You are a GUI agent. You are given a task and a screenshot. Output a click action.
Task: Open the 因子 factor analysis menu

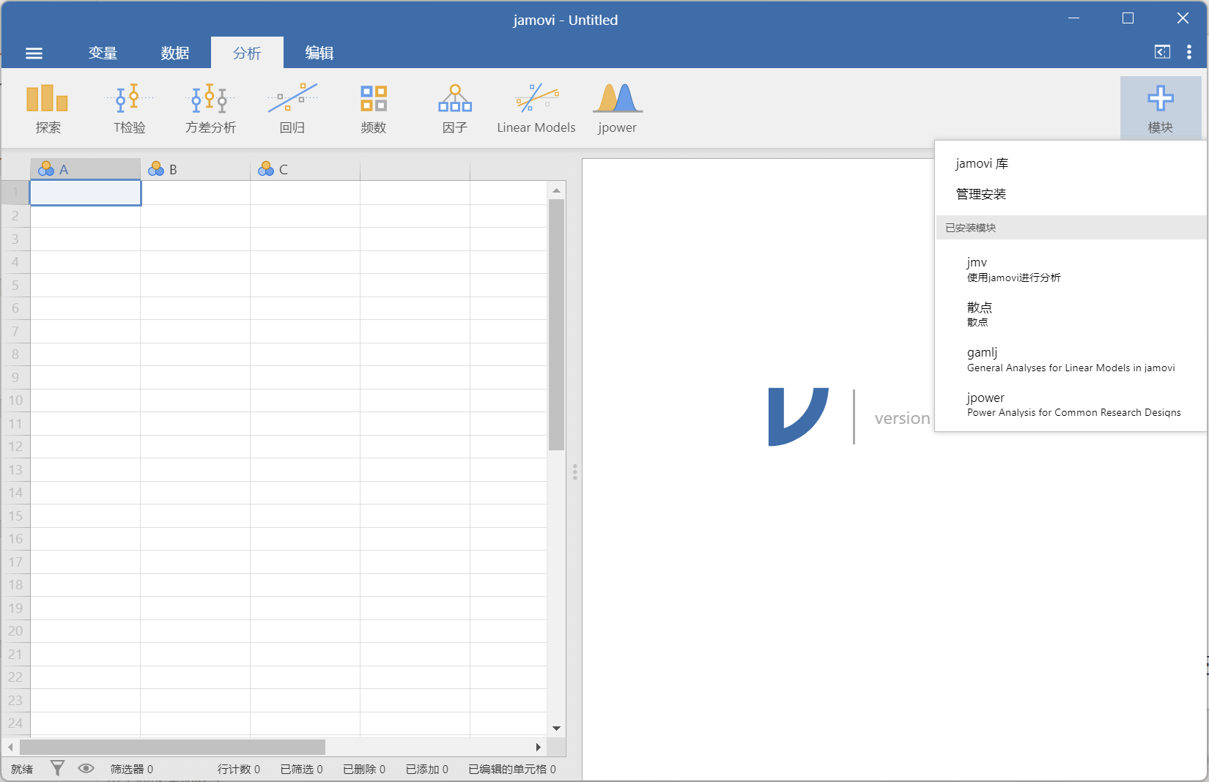[x=454, y=108]
